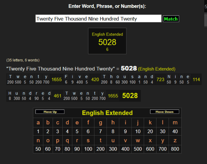Click the Move Up button
This screenshot has height=164, width=207.
tap(50, 112)
